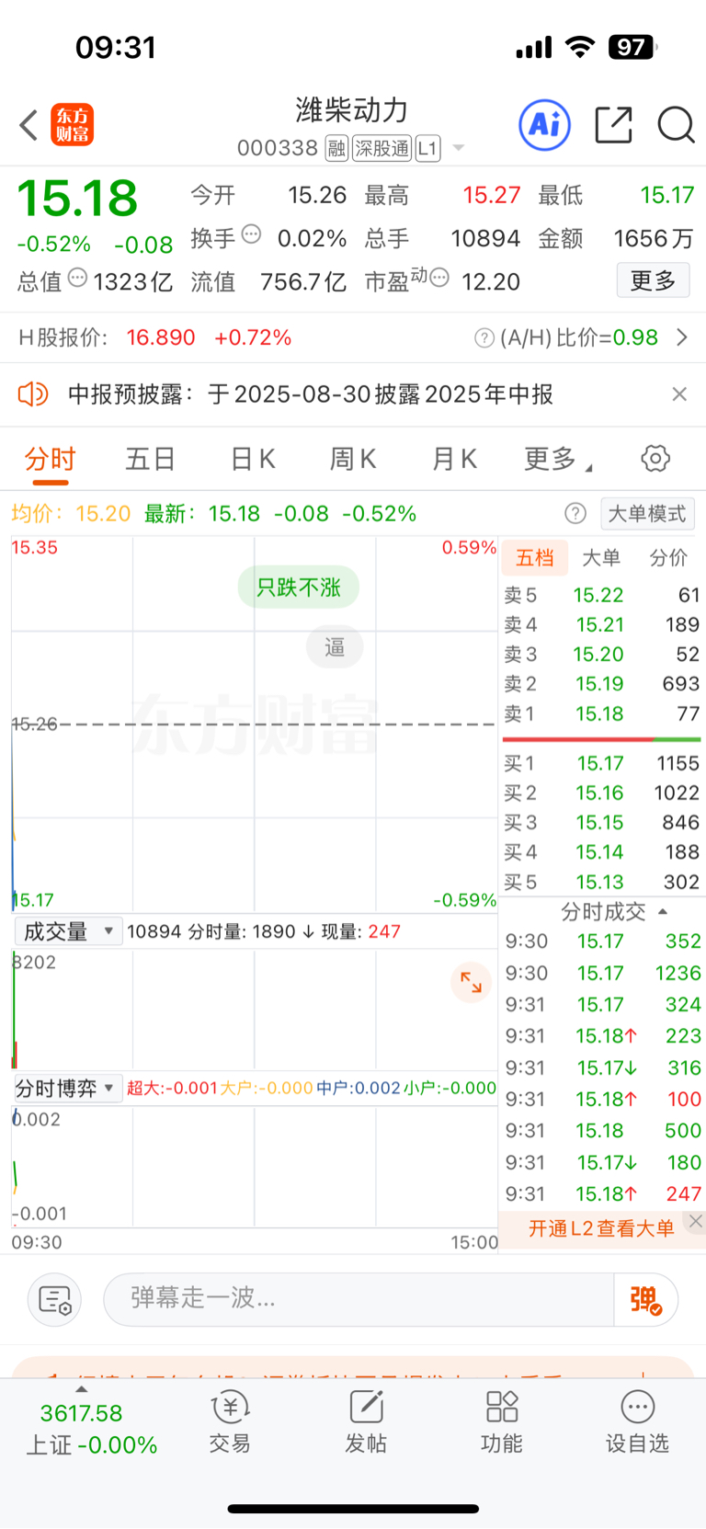Show more quote details with 更多 button
Viewport: 706px width, 1529px height.
[x=653, y=280]
